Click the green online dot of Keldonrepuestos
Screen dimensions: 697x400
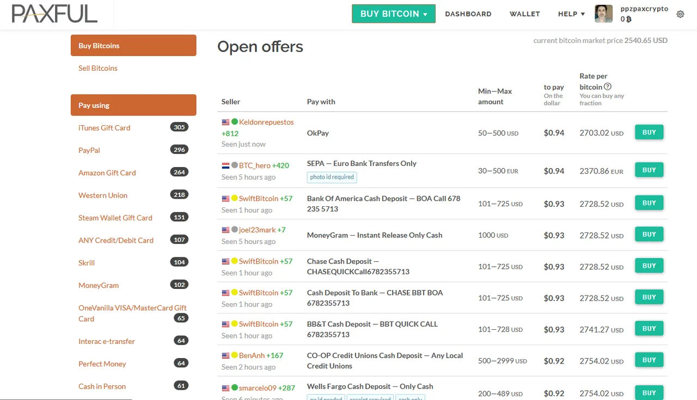click(x=235, y=122)
